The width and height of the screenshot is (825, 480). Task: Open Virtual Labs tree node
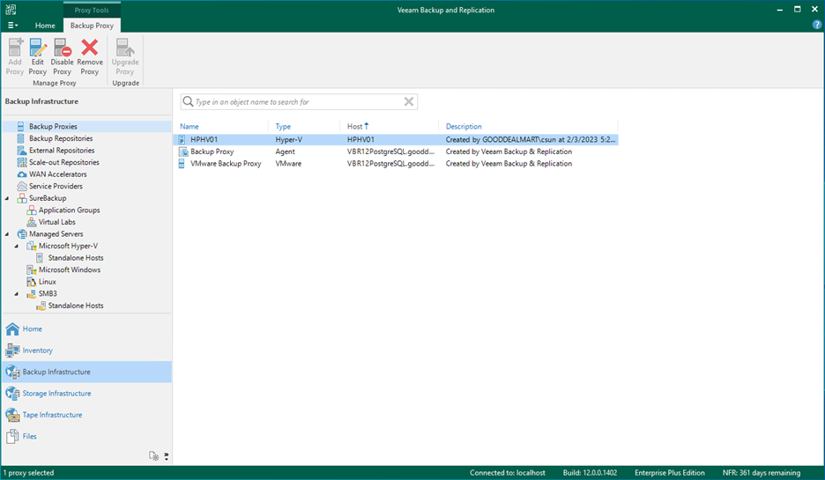[x=56, y=222]
